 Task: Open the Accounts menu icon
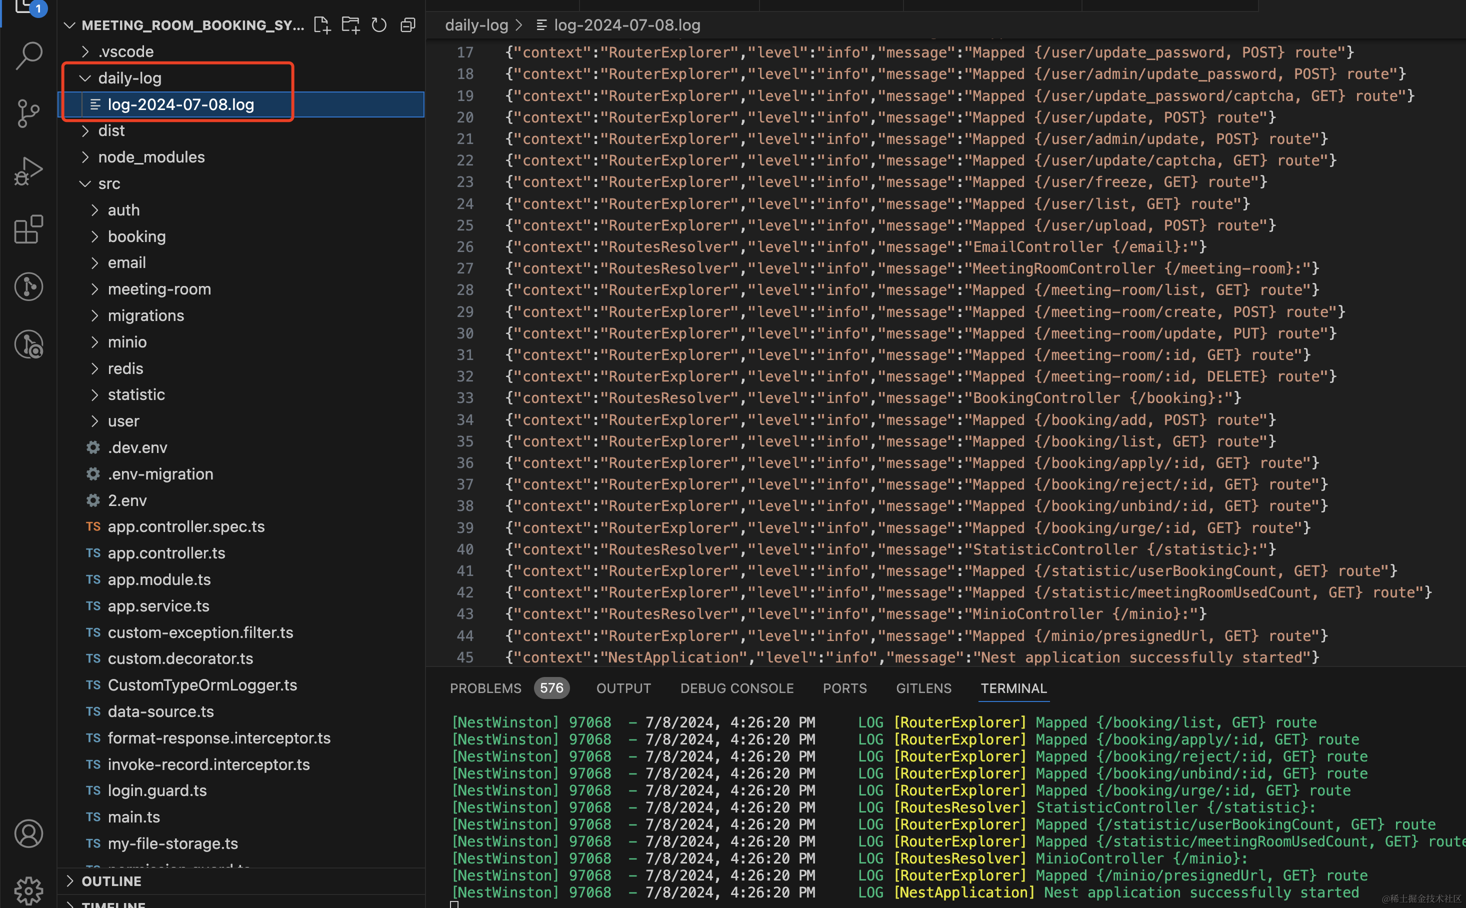point(28,833)
